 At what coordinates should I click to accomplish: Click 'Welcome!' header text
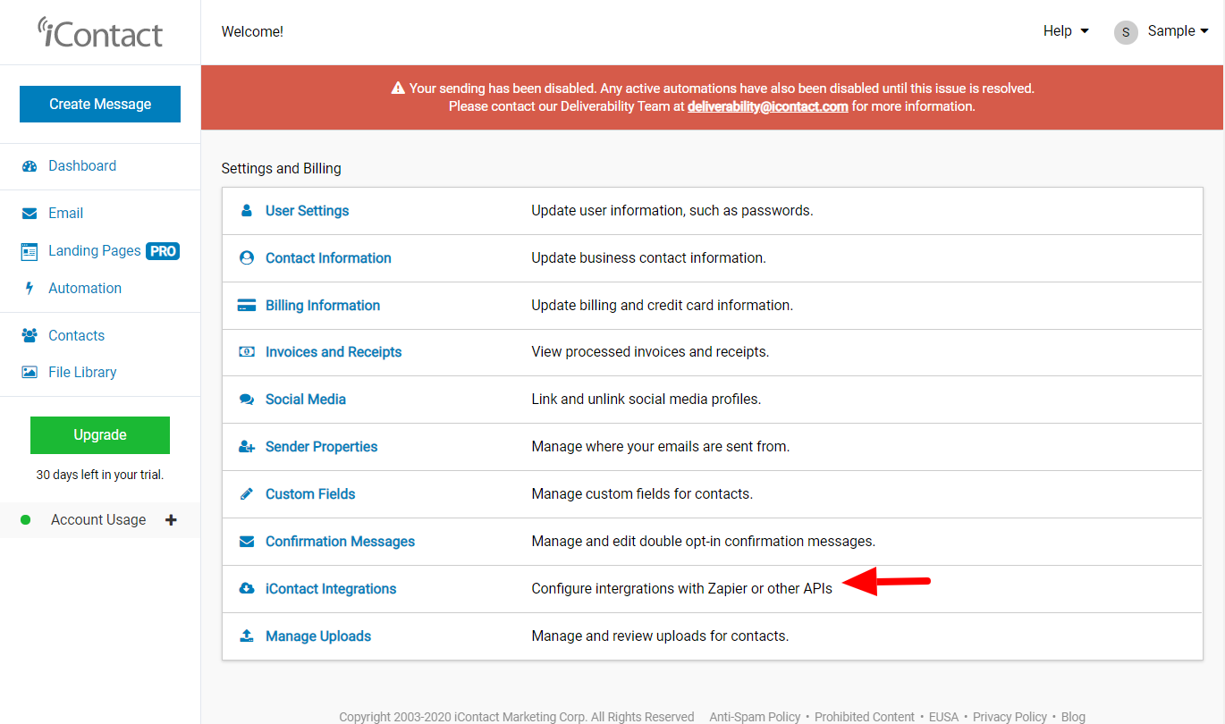[252, 32]
